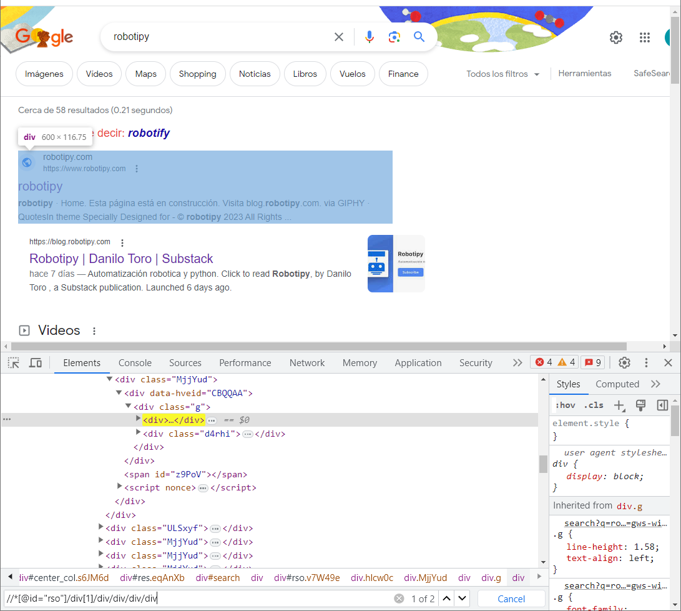
Task: Cancel the XPath search
Action: pyautogui.click(x=511, y=598)
